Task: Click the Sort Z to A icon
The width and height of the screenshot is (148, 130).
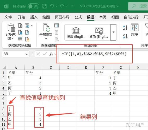Action: tap(125, 36)
